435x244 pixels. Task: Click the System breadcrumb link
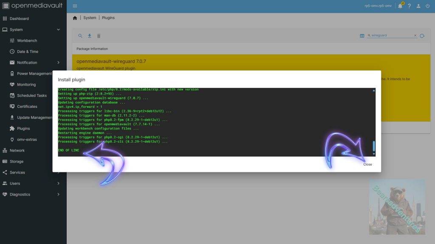[x=90, y=18]
